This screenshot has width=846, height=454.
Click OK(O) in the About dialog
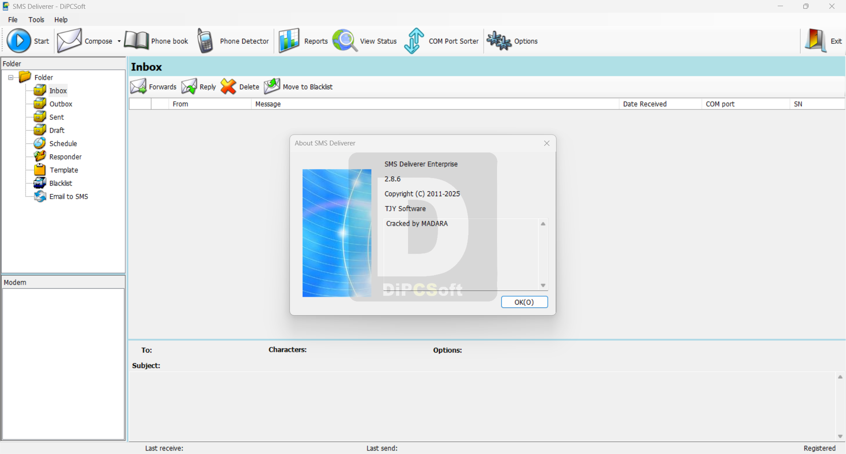pyautogui.click(x=524, y=302)
